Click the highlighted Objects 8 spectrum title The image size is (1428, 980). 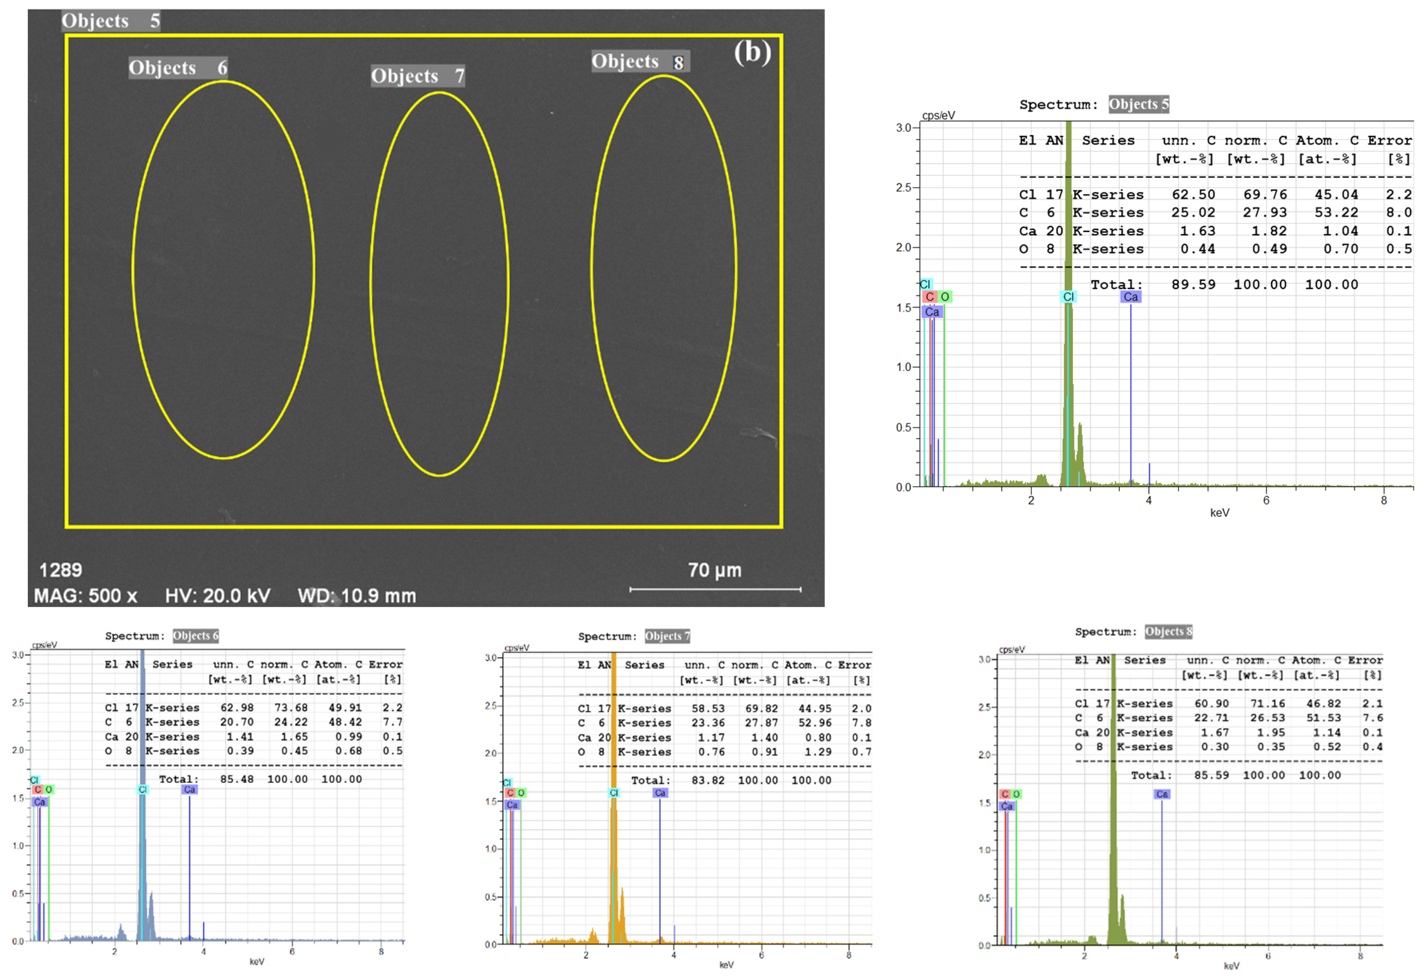tap(1168, 632)
